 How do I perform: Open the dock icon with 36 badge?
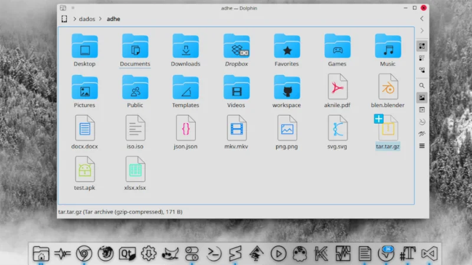(x=386, y=254)
